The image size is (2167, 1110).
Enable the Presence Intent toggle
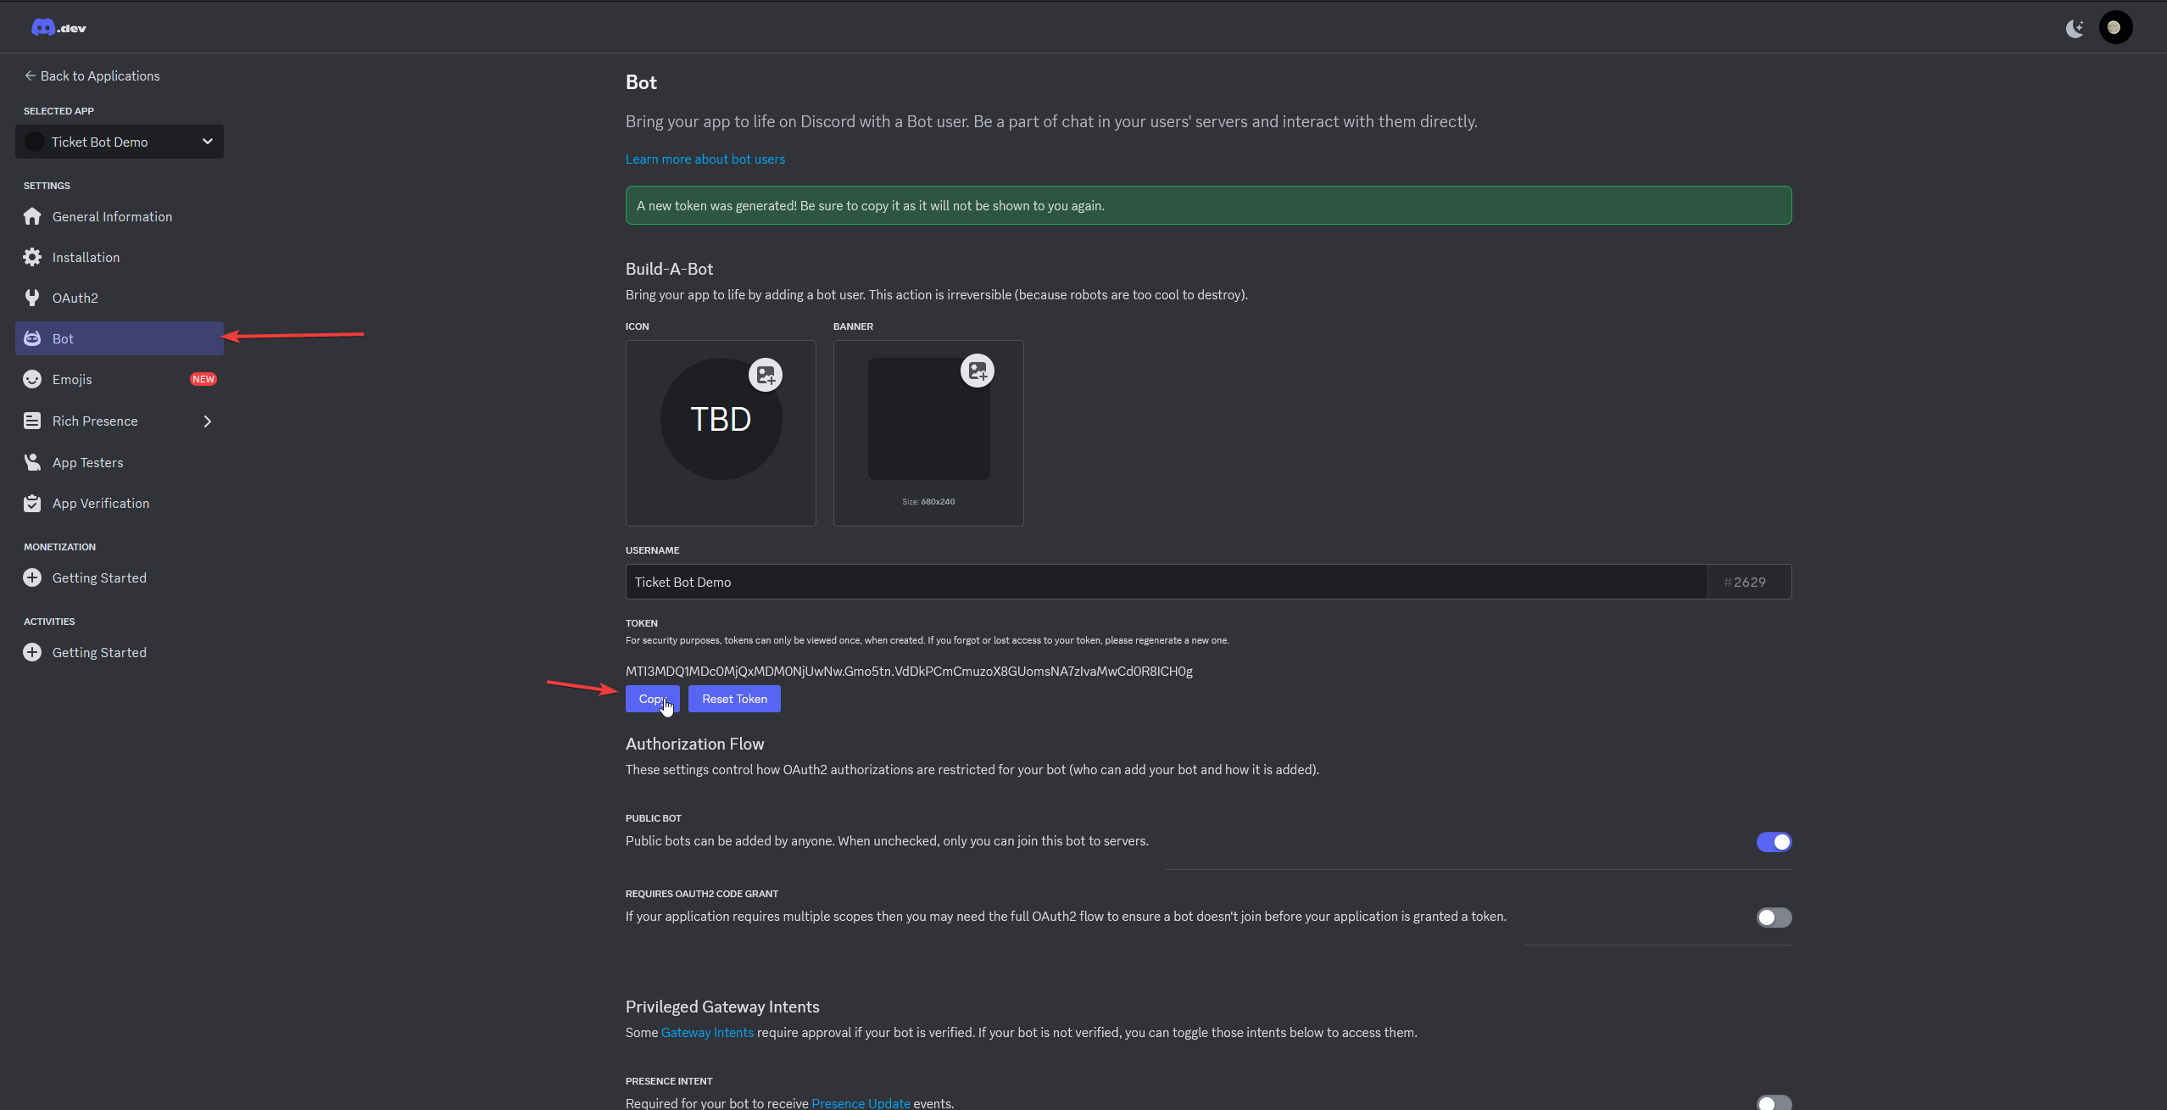pos(1774,1102)
